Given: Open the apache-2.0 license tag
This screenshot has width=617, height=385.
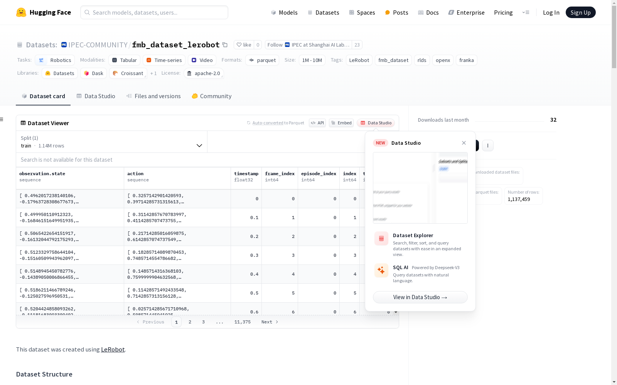Looking at the screenshot, I should coord(204,73).
